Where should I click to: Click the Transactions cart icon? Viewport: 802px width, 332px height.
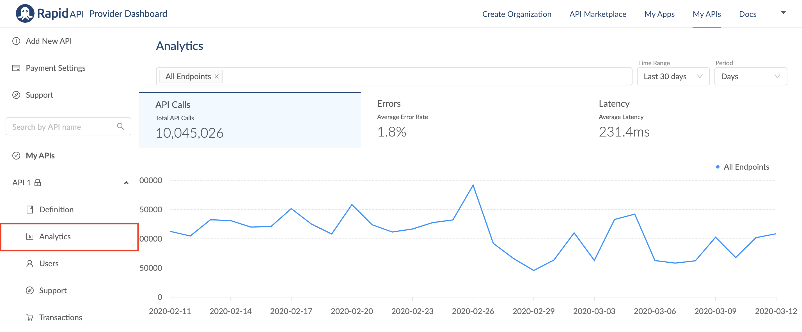tap(29, 317)
